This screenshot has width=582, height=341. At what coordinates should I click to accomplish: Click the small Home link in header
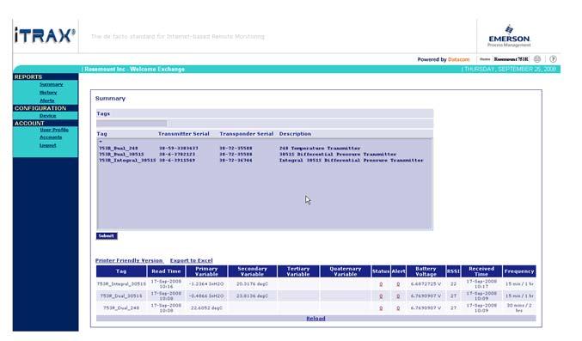[485, 59]
